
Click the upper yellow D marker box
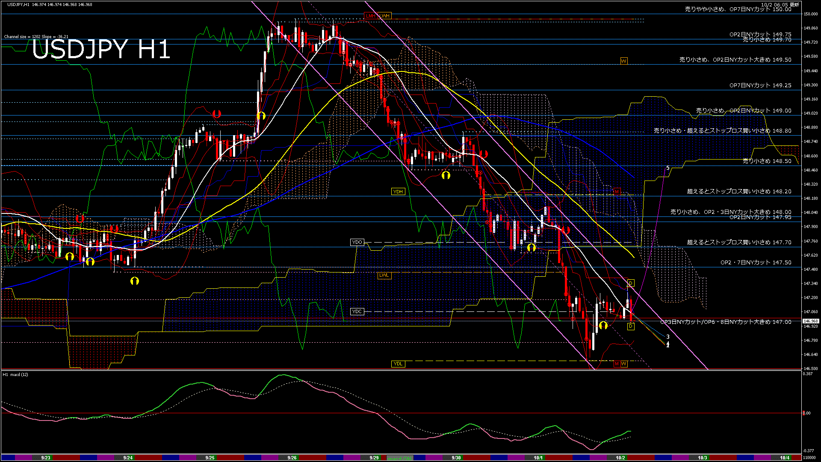630,283
